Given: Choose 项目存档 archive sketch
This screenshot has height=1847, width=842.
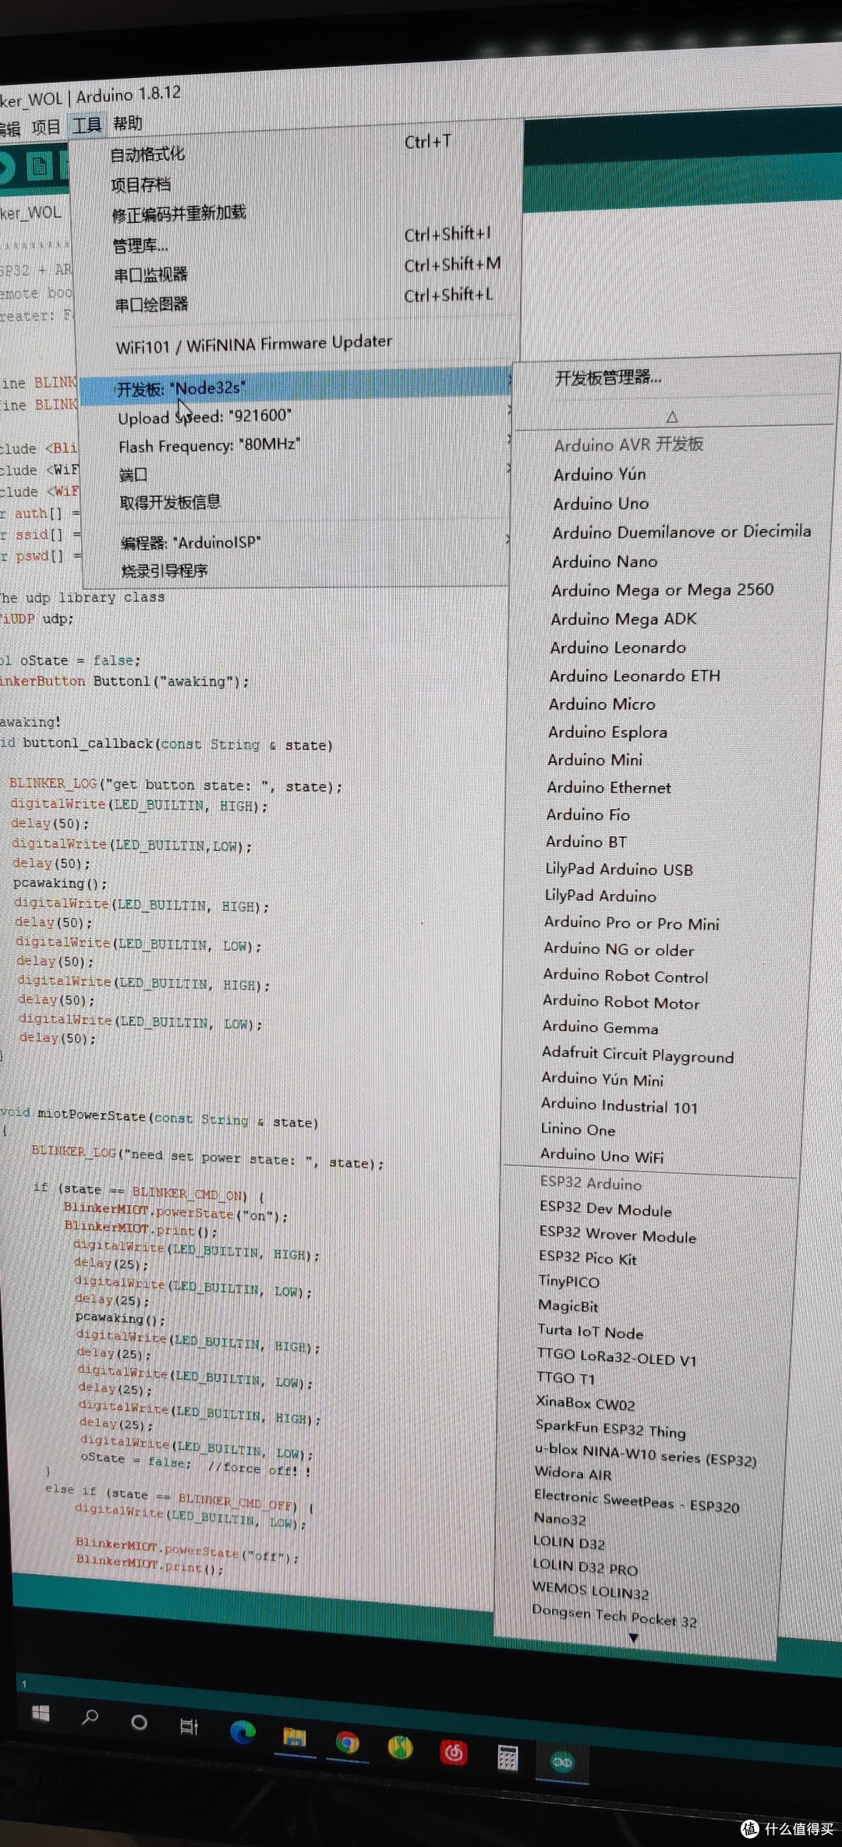Looking at the screenshot, I should (x=140, y=184).
